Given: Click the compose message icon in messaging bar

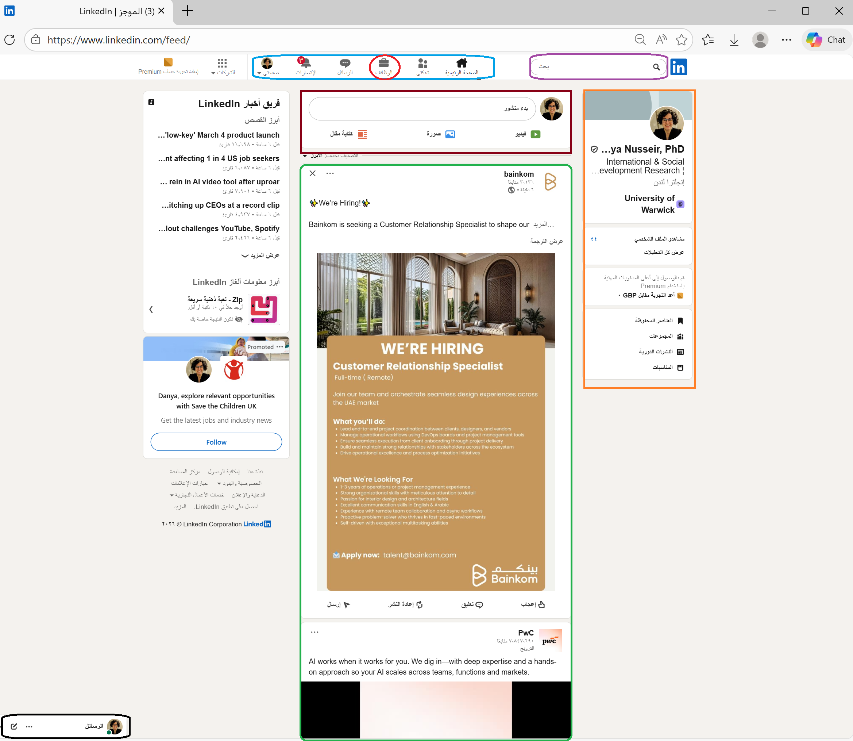Looking at the screenshot, I should tap(14, 726).
